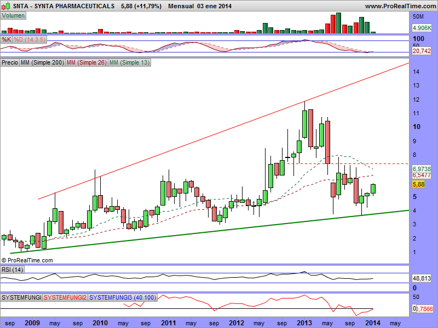This screenshot has width=438, height=328.
Task: Select the MM (Simple 26) moving average label
Action: (x=87, y=62)
